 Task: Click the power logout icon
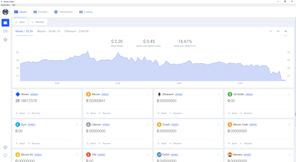(5, 155)
